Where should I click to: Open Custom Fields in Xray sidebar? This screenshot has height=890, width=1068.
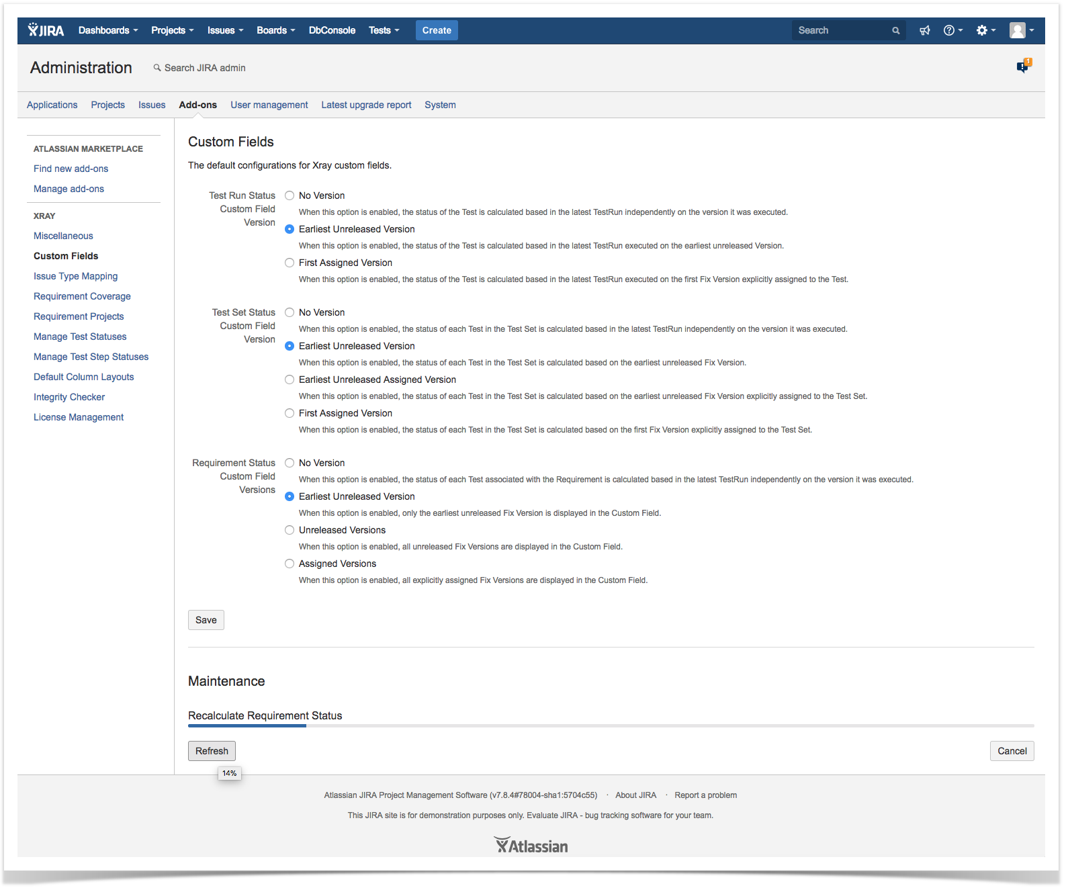pyautogui.click(x=66, y=256)
